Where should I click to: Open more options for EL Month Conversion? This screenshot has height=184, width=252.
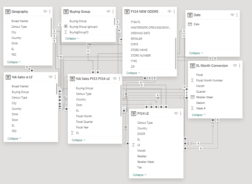[240, 66]
